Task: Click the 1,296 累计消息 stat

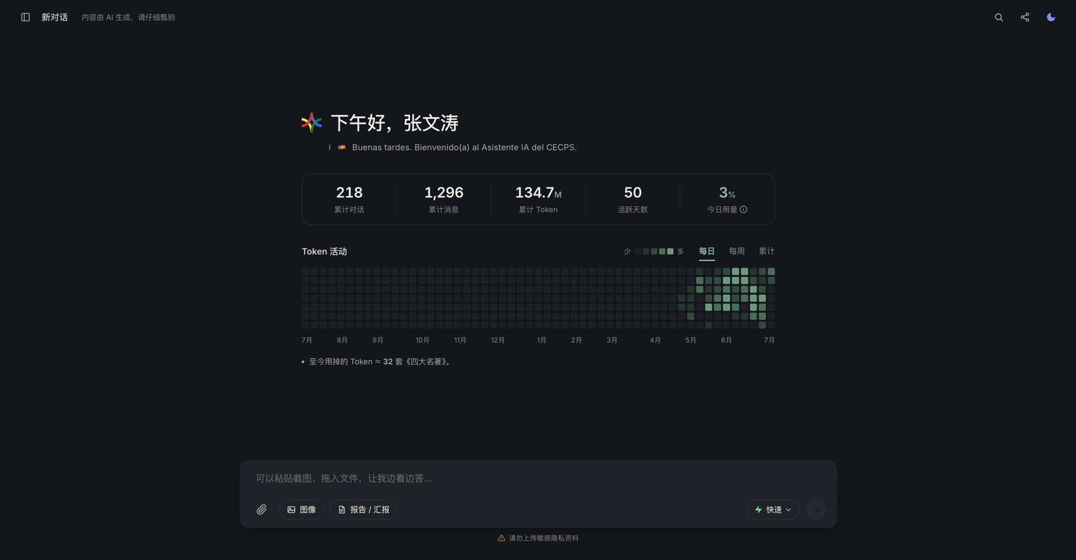Action: pyautogui.click(x=444, y=200)
